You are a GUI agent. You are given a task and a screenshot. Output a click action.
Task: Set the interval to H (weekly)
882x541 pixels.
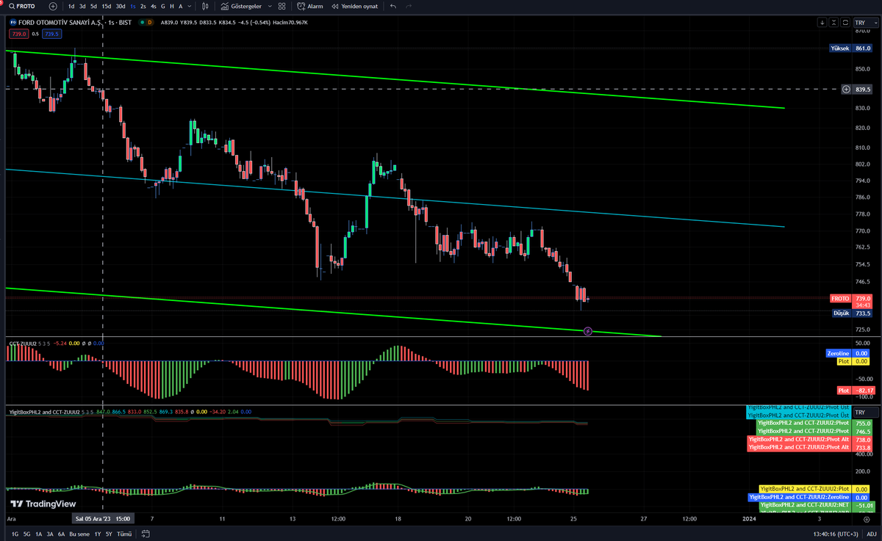pyautogui.click(x=171, y=6)
